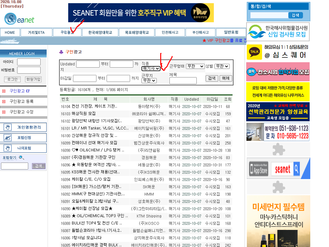
Task: Open 구인광고 등록 sidebar link
Action: click(x=22, y=102)
